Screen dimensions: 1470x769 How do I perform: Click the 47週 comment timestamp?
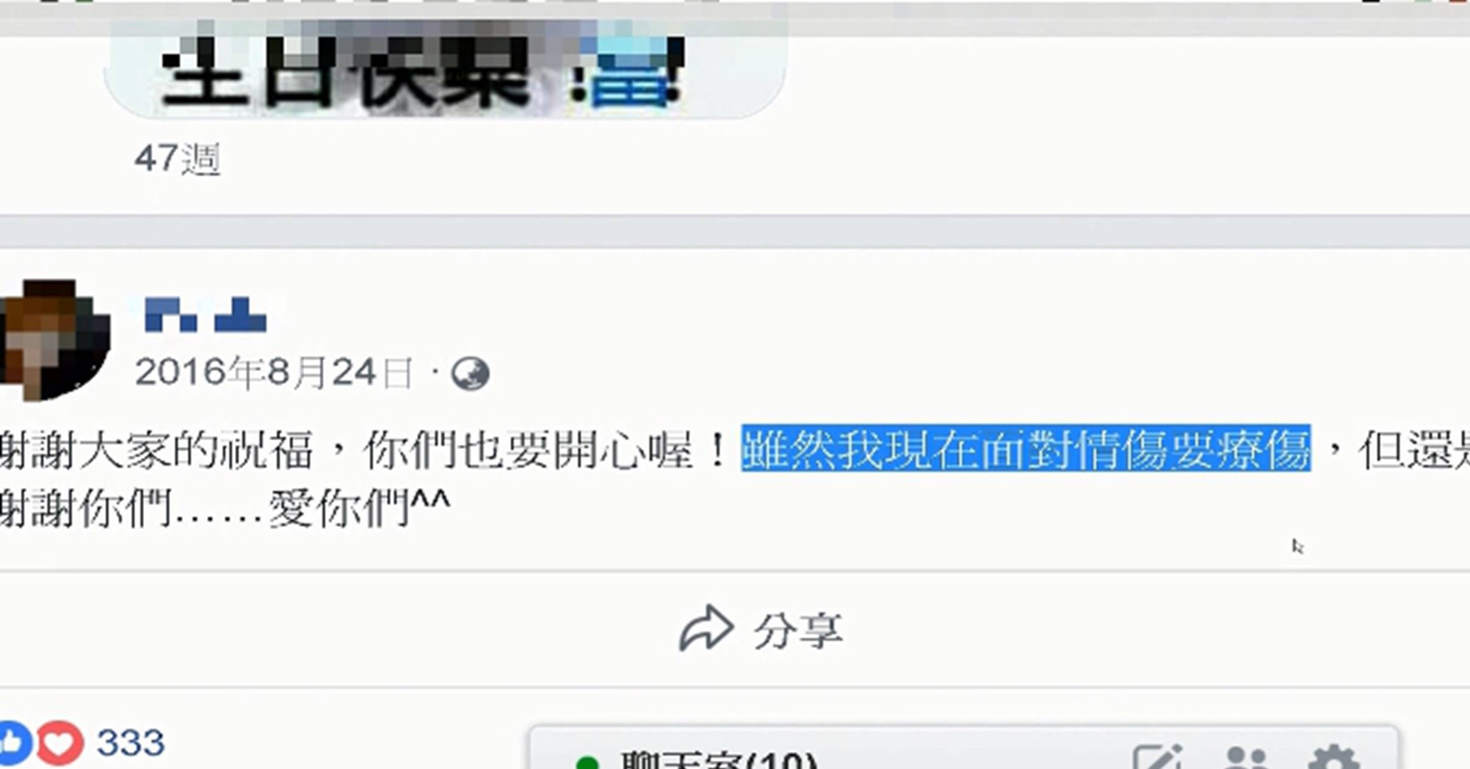pyautogui.click(x=177, y=159)
